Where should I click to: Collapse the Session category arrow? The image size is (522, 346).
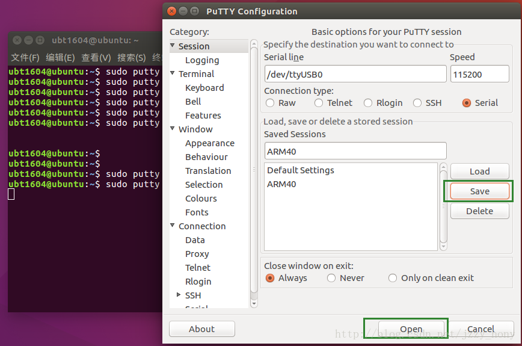[173, 45]
